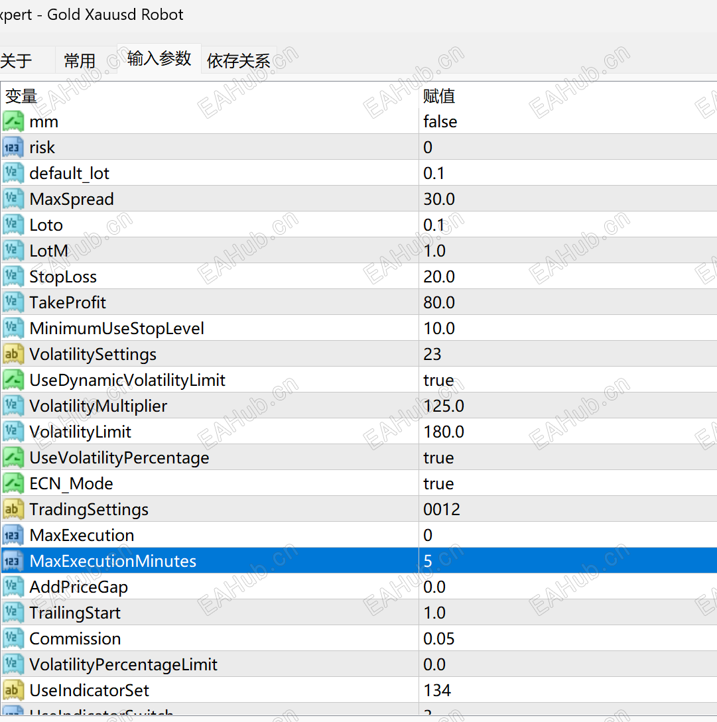Image resolution: width=717 pixels, height=722 pixels.
Task: Select the default_lot variable name
Action: [69, 173]
